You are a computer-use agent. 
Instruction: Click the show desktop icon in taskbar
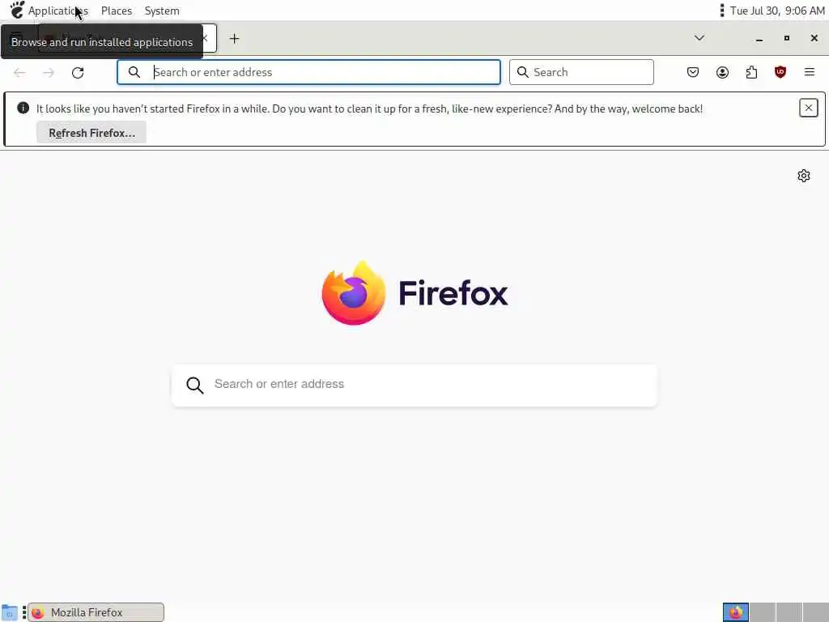tap(10, 612)
